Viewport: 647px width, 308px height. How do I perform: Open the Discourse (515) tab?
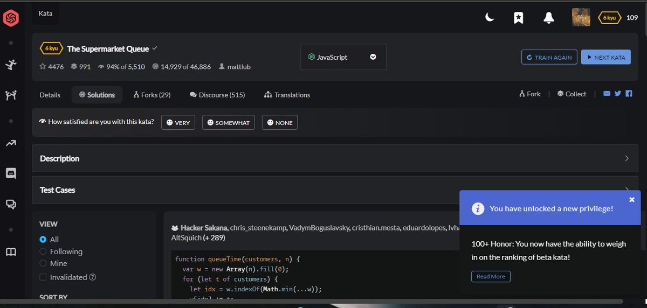tap(217, 95)
